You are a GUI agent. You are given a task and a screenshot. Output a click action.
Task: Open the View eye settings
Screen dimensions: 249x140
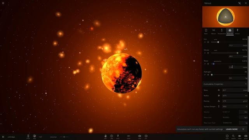[140, 136]
